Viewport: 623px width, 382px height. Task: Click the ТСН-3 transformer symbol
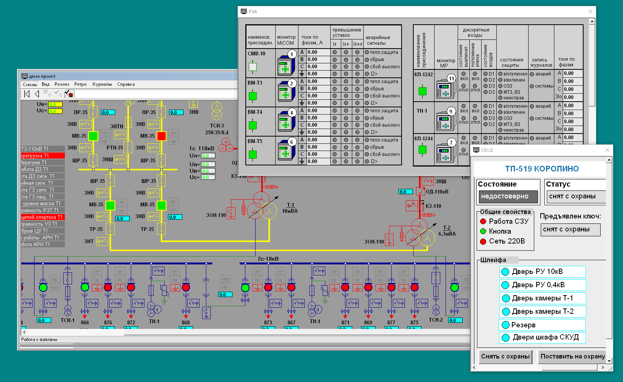tap(217, 110)
